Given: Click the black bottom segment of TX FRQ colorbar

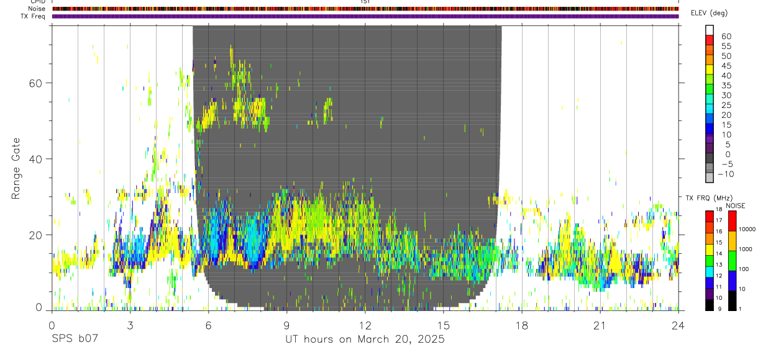Looking at the screenshot, I should 710,305.
